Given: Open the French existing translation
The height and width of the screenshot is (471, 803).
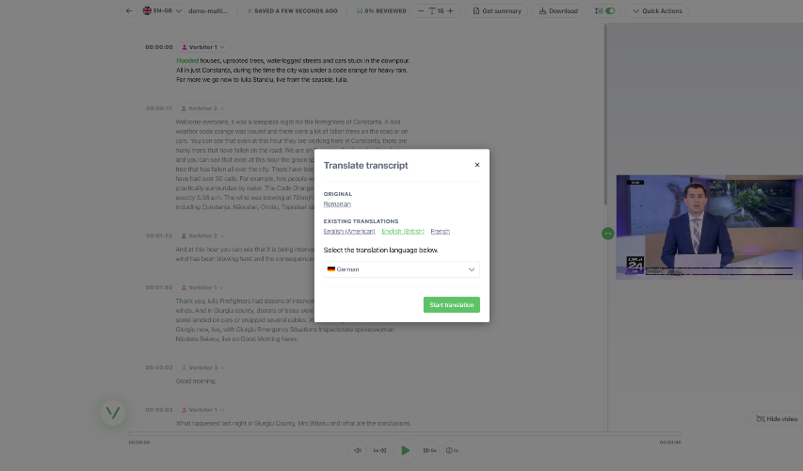Looking at the screenshot, I should coord(440,232).
